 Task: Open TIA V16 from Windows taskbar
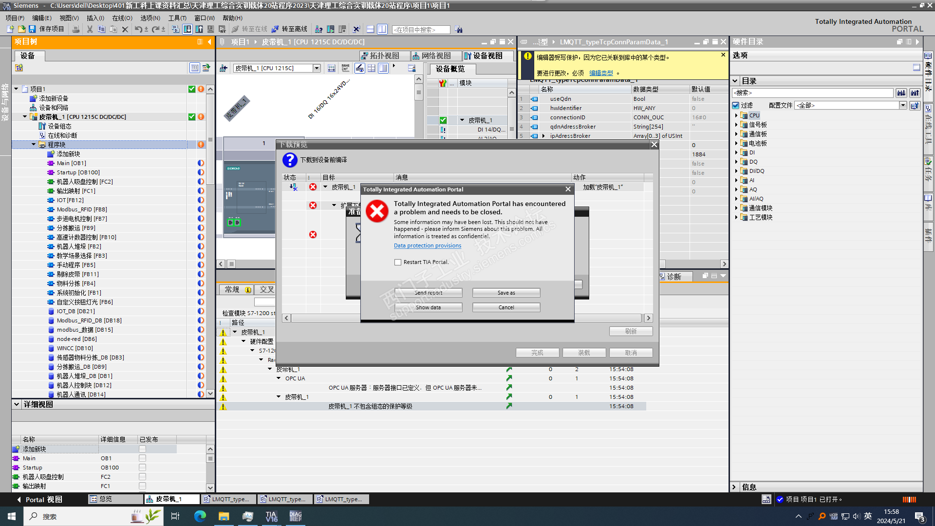tap(271, 516)
